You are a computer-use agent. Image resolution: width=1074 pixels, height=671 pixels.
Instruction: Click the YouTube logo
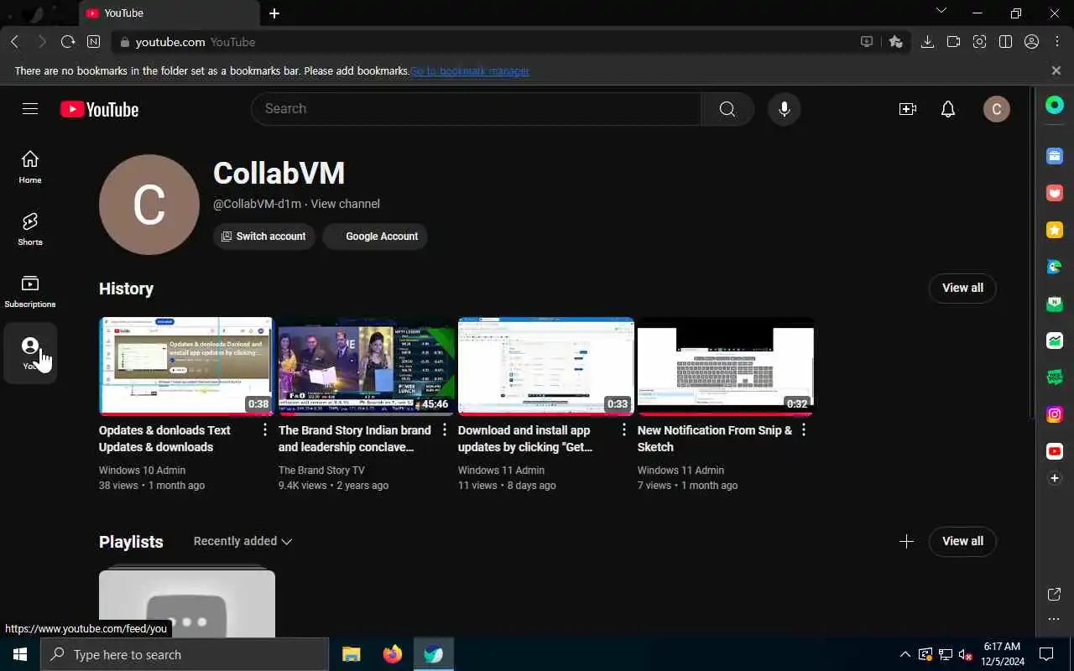click(x=99, y=109)
